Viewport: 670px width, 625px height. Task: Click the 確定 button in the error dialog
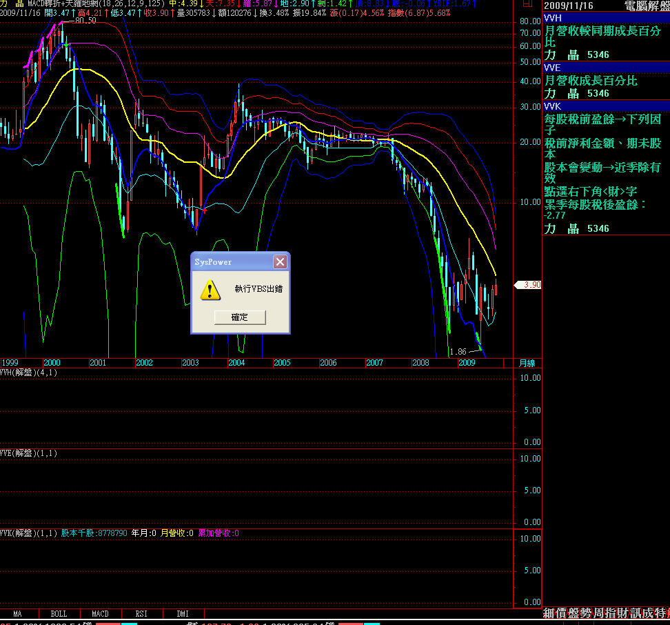pyautogui.click(x=239, y=317)
